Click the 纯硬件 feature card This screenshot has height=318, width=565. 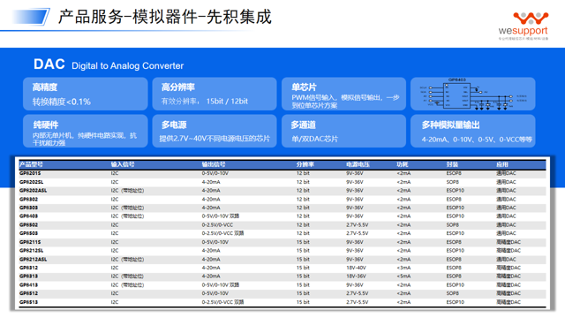86,131
